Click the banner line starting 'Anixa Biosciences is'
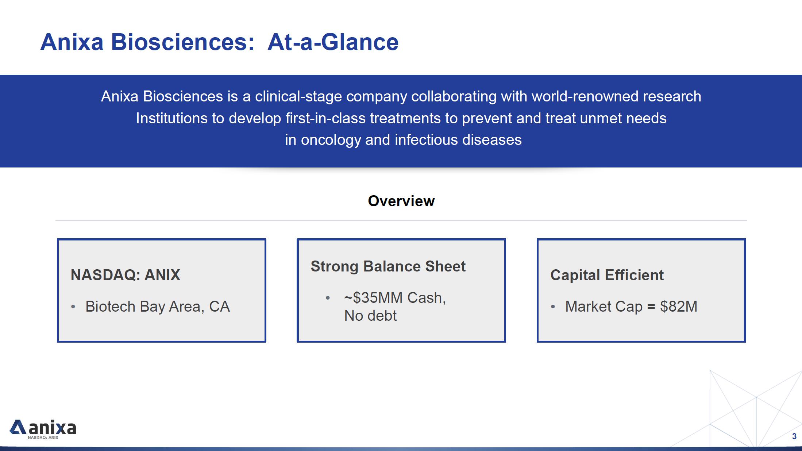 (x=401, y=97)
